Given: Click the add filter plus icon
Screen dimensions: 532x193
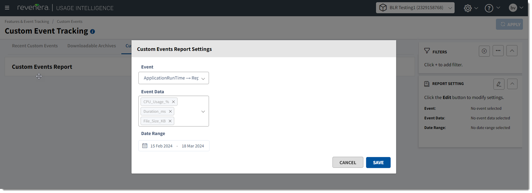Looking at the screenshot, I should 484,51.
